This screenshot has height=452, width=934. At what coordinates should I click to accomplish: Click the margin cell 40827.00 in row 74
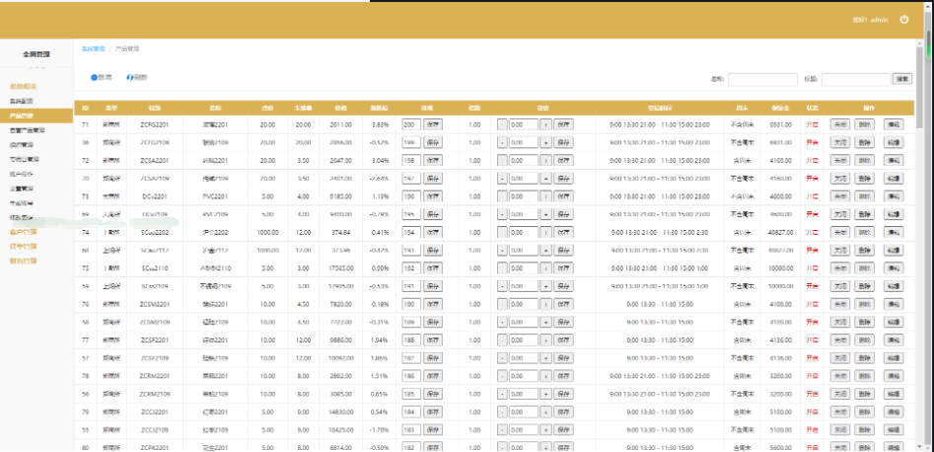780,232
